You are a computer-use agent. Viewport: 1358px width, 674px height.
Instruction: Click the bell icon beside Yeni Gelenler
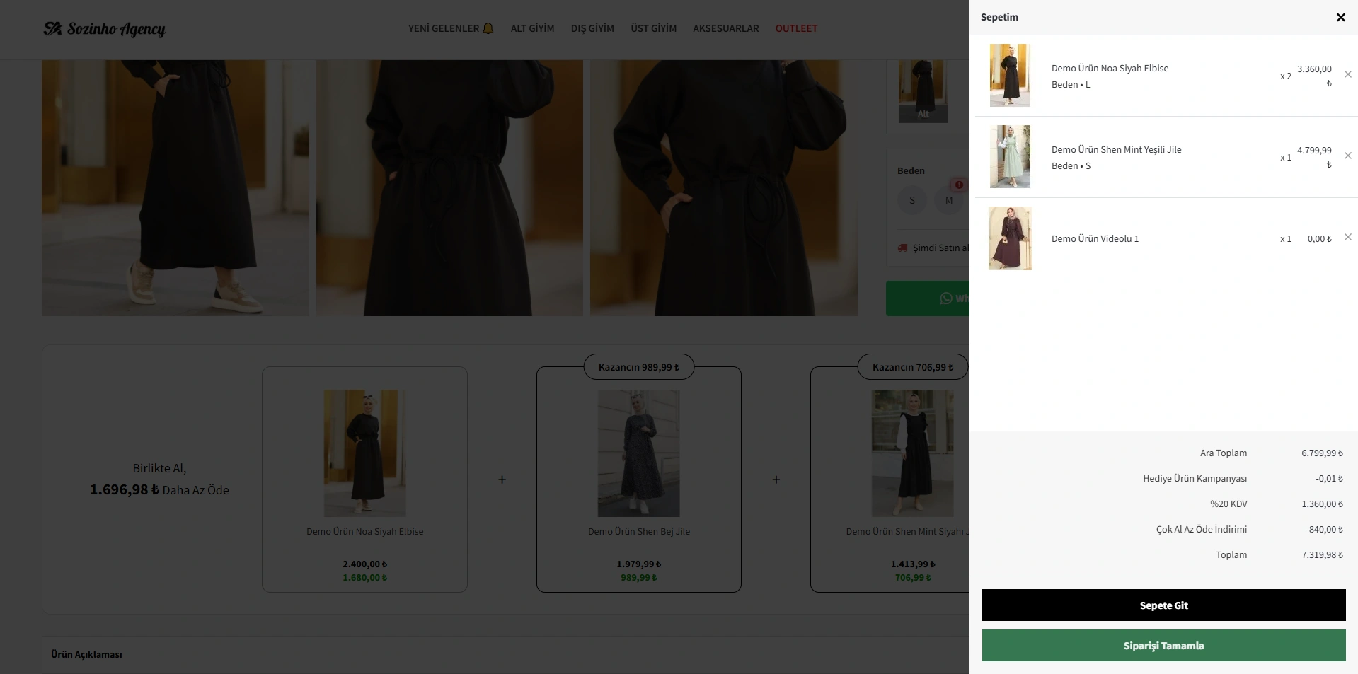click(488, 29)
